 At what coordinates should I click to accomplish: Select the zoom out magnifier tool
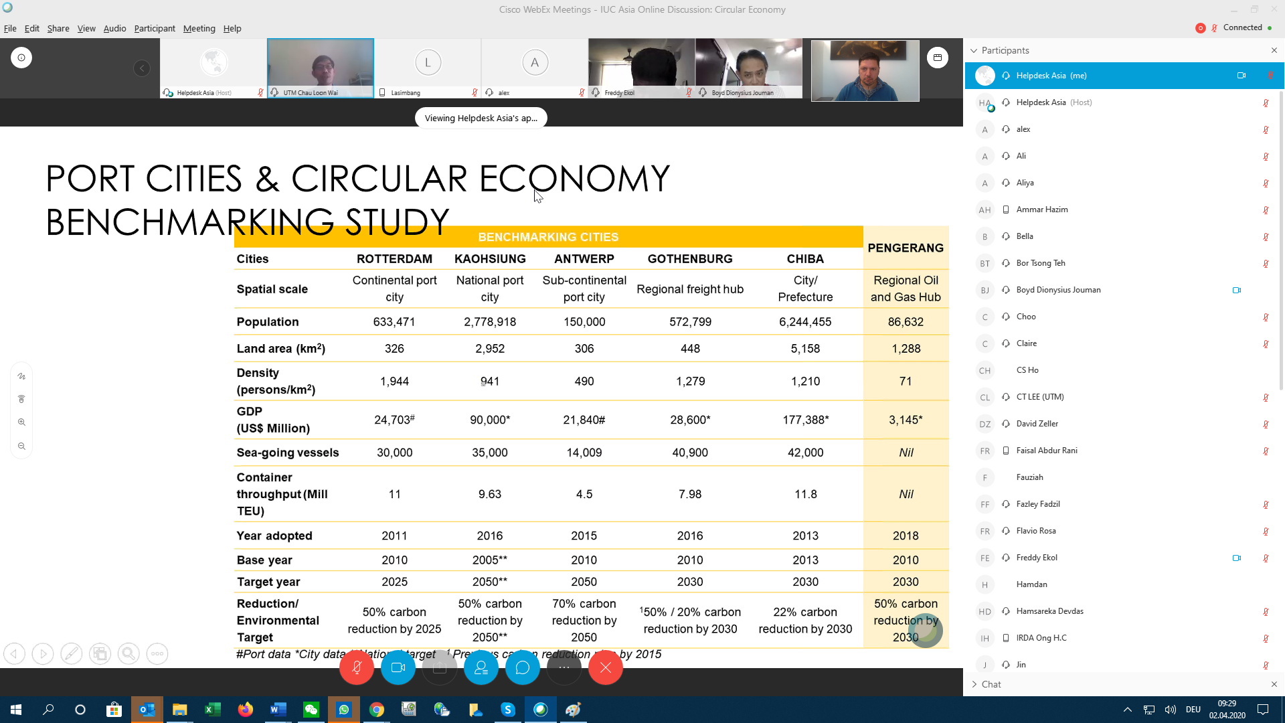coord(21,446)
